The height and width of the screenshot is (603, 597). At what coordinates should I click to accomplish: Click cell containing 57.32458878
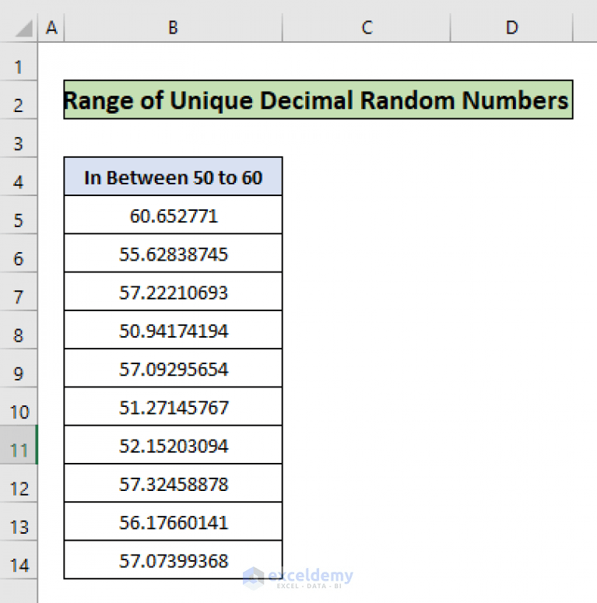pyautogui.click(x=173, y=483)
